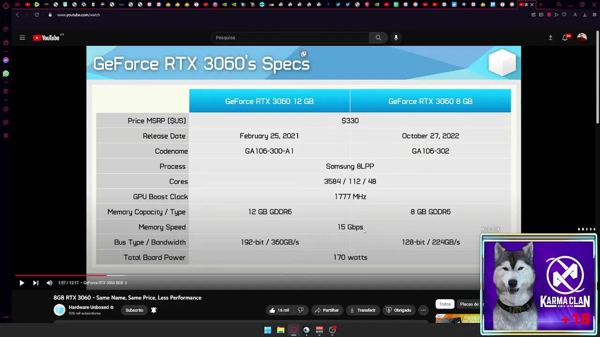Open the Opera menu logo
The height and width of the screenshot is (337, 600).
(6, 6)
